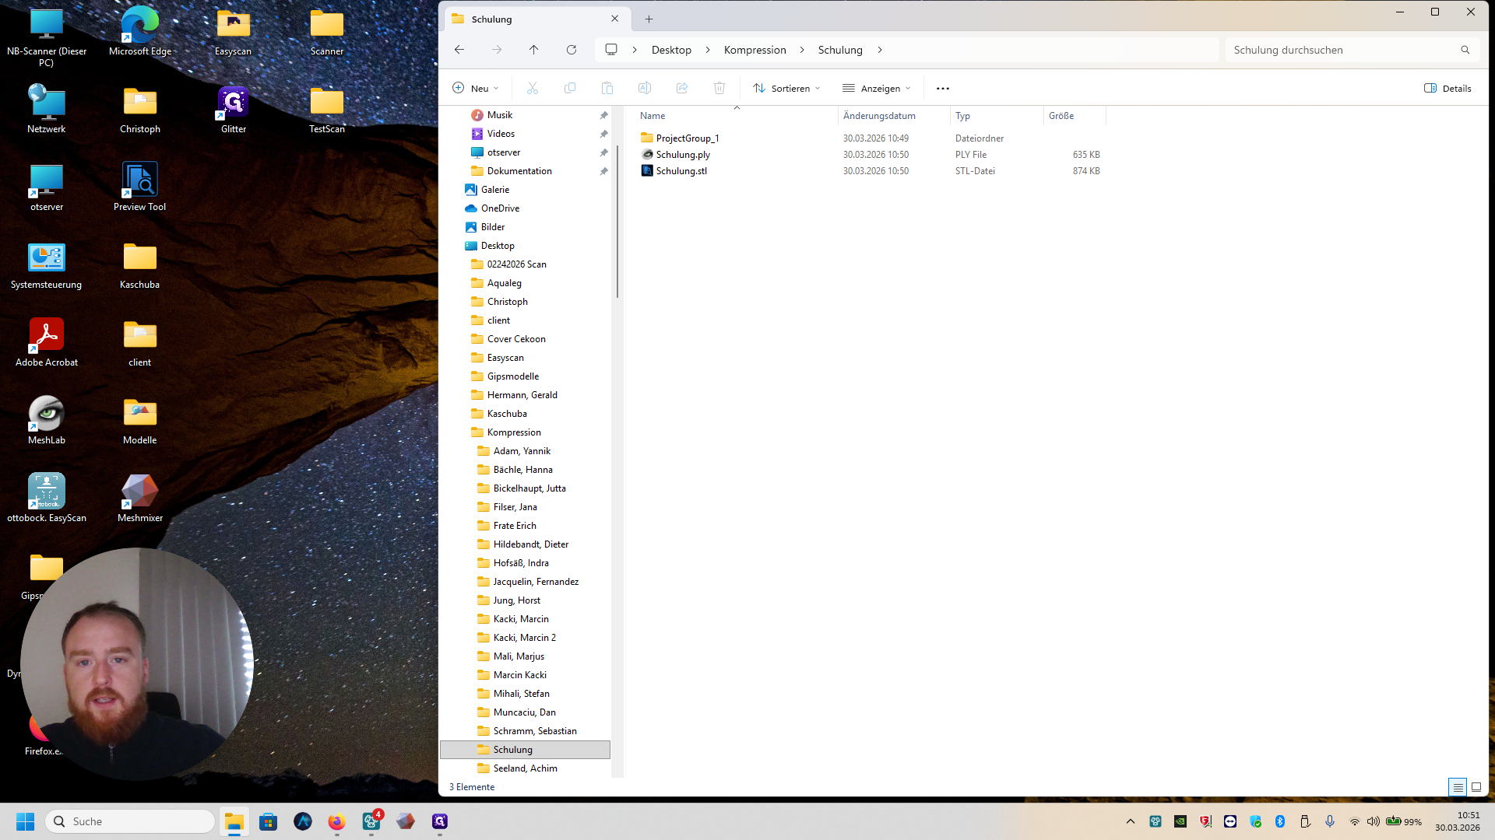Open the Sortieren dropdown
Image resolution: width=1495 pixels, height=840 pixels.
click(786, 88)
